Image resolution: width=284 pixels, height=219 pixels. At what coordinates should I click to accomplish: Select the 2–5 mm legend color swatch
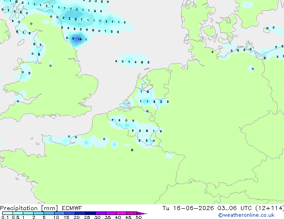click(39, 213)
